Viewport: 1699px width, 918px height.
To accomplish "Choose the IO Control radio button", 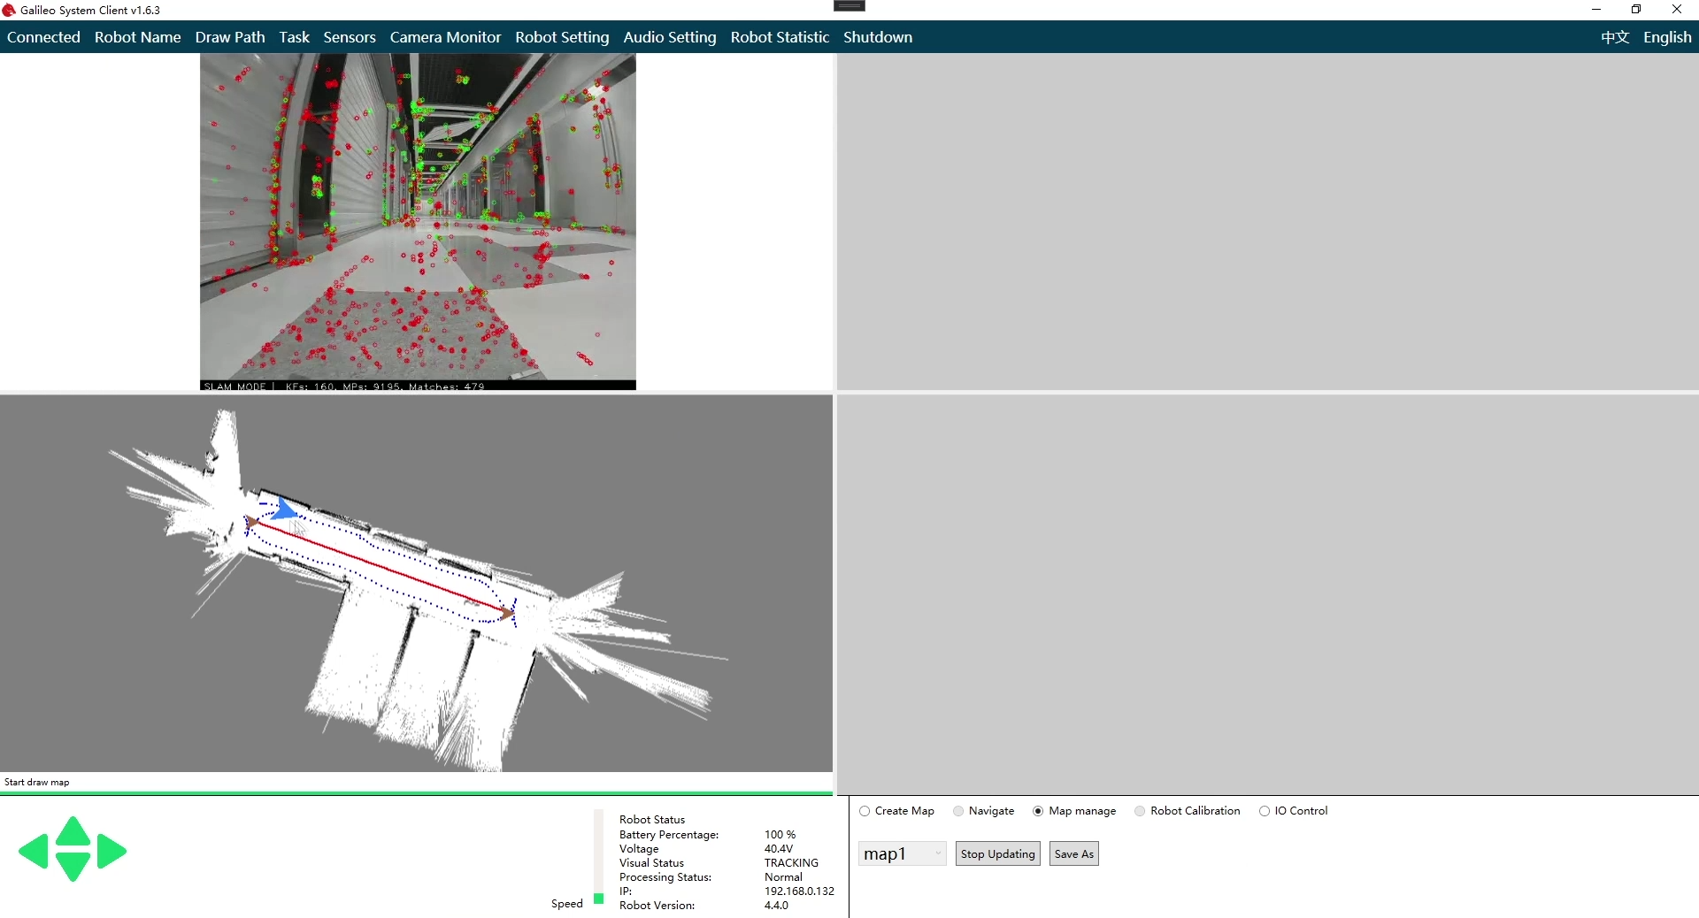I will [1265, 811].
